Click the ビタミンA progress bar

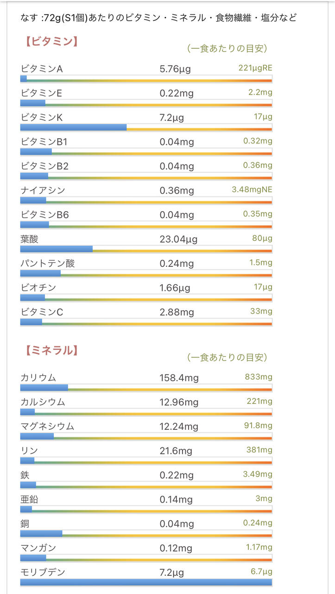146,80
